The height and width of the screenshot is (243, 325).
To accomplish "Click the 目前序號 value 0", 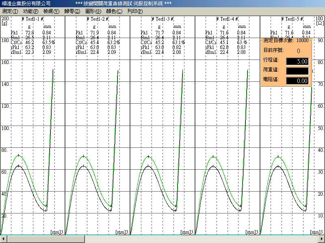I will 299,51.
